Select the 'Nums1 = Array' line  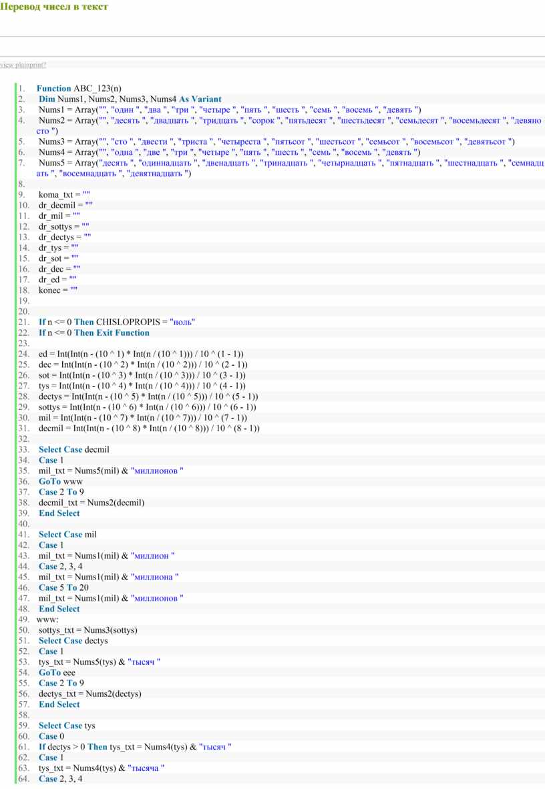[230, 109]
